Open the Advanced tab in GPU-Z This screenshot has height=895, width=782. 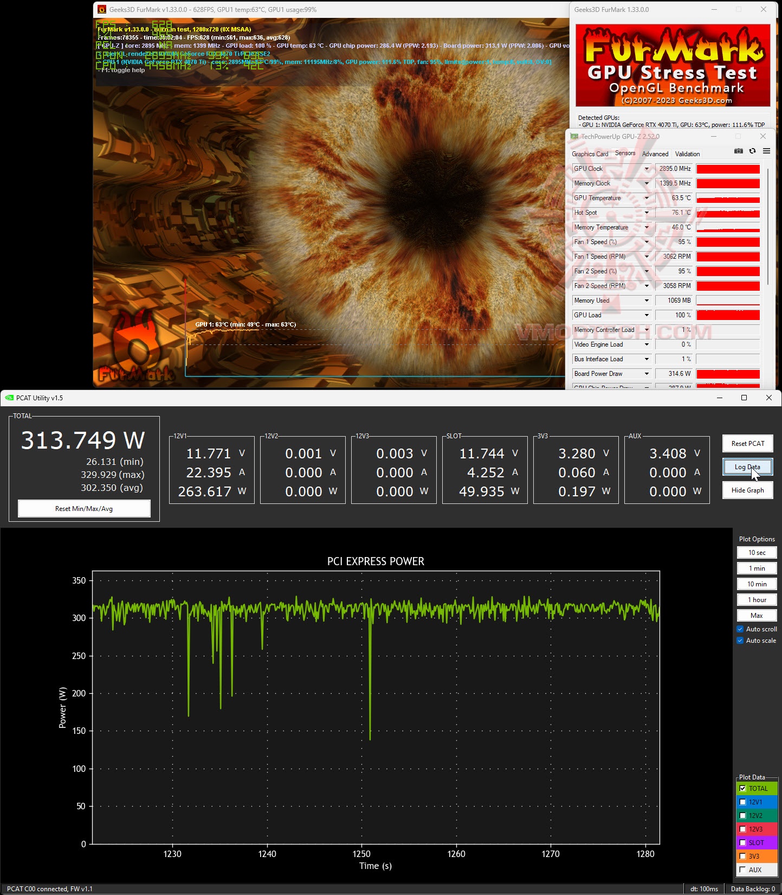655,154
